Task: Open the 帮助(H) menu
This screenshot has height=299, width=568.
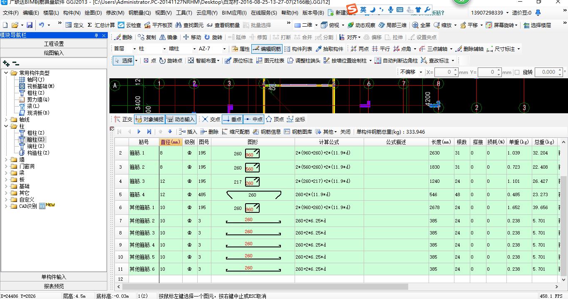Action: [290, 13]
